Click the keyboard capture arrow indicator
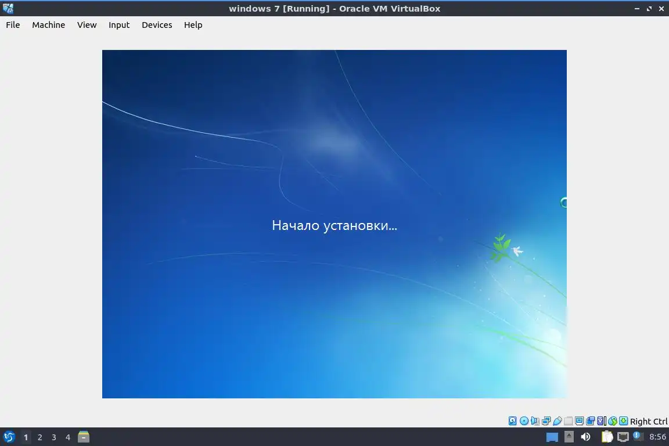 (623, 421)
